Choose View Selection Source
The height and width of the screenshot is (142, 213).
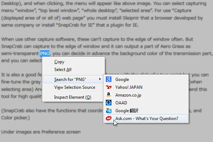(x=73, y=87)
